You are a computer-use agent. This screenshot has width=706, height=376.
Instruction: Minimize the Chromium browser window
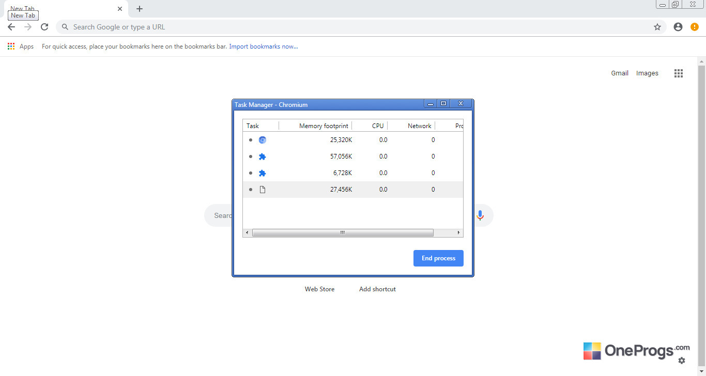coord(663,5)
